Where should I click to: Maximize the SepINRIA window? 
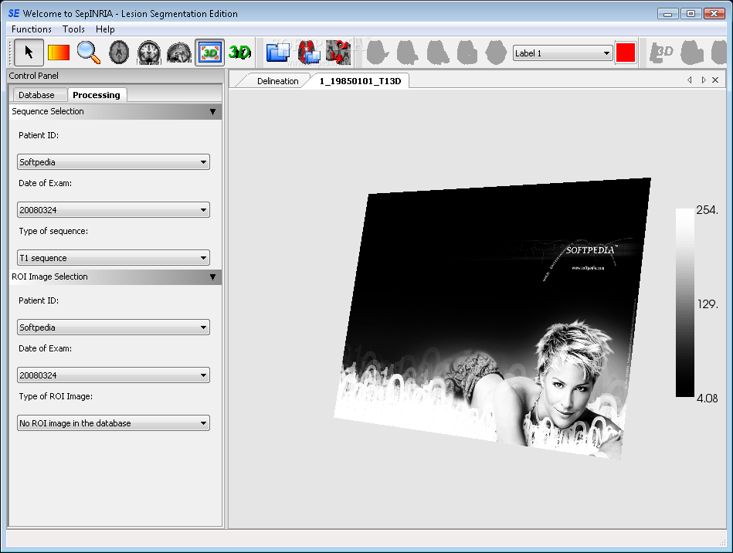point(691,14)
